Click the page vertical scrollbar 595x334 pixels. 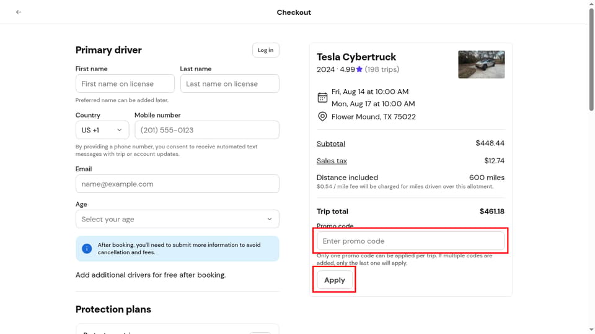(591, 59)
